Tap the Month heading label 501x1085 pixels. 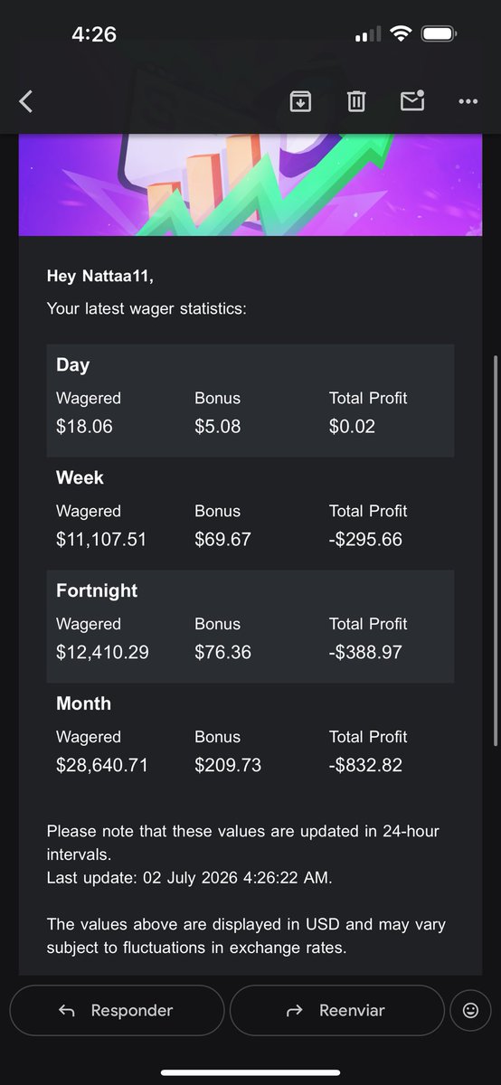click(84, 703)
